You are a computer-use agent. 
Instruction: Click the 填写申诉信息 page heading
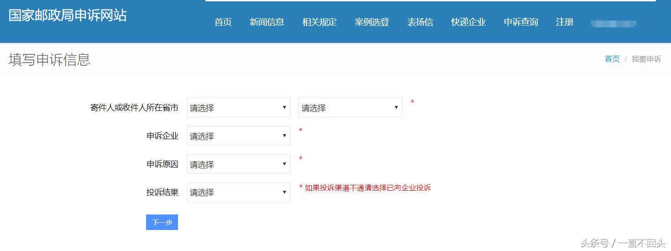(x=50, y=59)
